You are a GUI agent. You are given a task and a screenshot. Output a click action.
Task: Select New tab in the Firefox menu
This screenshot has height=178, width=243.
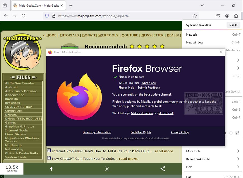[x=213, y=34]
